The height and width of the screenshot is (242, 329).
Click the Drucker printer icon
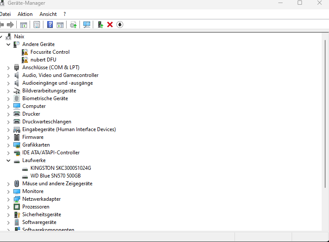[x=17, y=114]
